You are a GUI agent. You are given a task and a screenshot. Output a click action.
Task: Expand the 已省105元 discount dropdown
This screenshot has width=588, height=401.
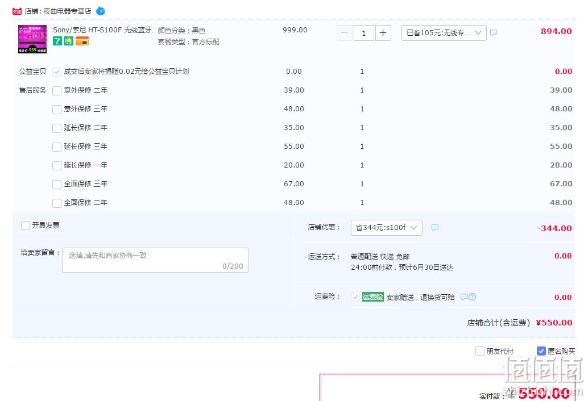click(444, 33)
